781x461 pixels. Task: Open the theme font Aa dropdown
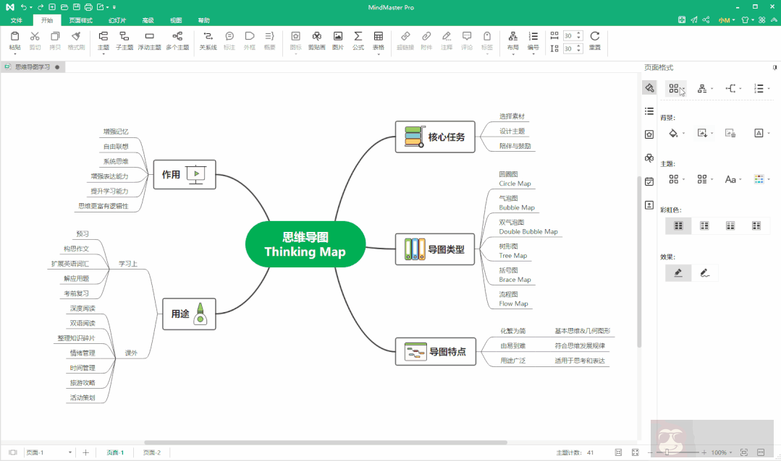coord(735,179)
